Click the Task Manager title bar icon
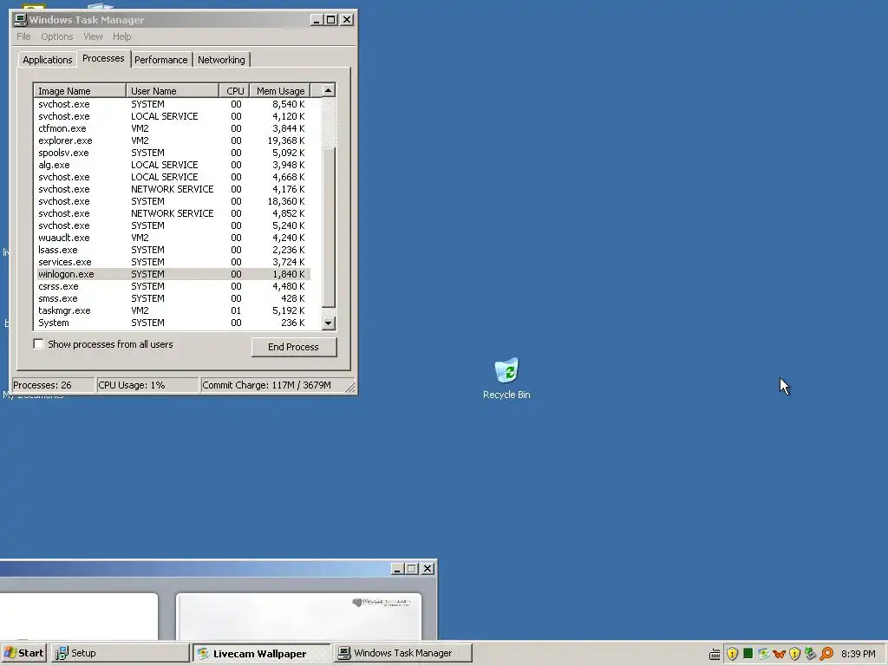 pos(21,20)
